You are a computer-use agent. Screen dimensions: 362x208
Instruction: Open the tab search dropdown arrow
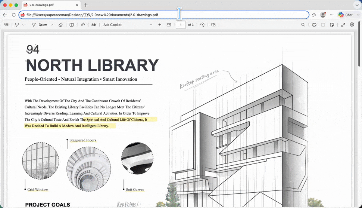[x=357, y=5]
